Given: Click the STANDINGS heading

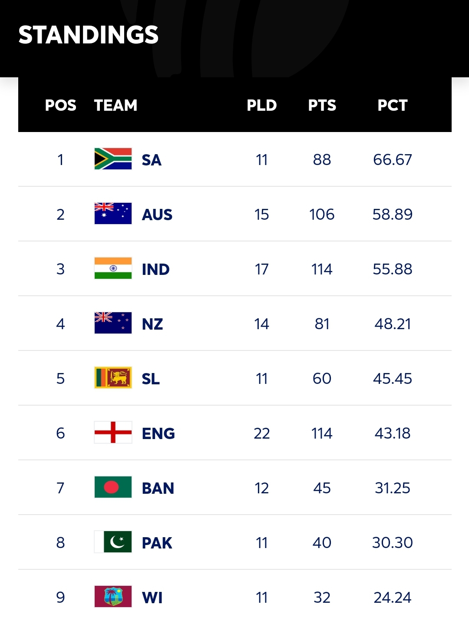Looking at the screenshot, I should 89,35.
